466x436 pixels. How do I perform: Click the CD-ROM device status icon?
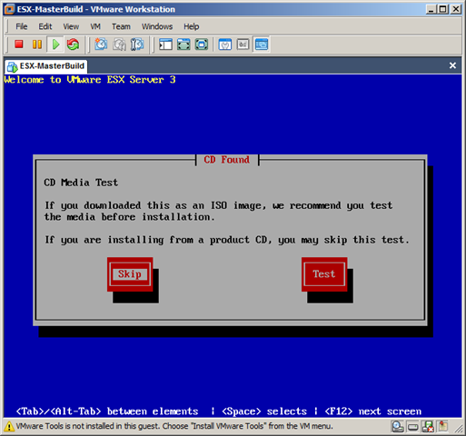(398, 427)
